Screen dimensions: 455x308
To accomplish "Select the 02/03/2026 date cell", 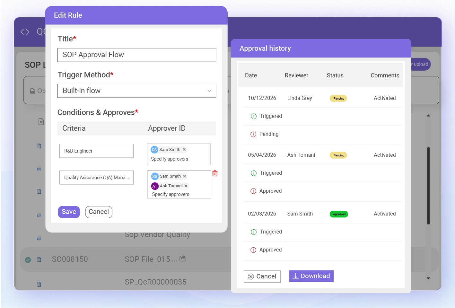I will tap(262, 214).
